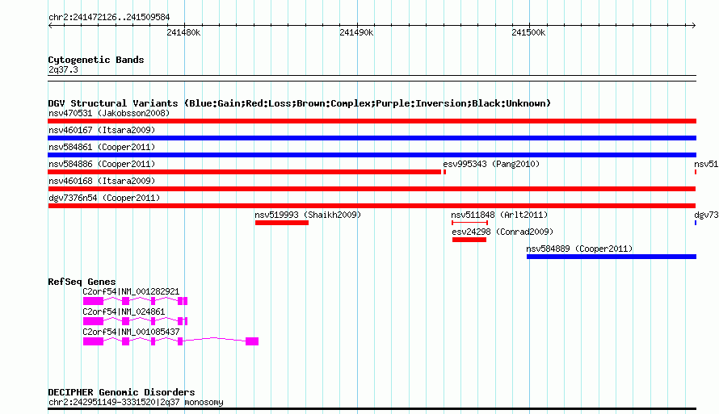Click the left arrow end of the ruler
The width and height of the screenshot is (719, 414).
point(50,26)
